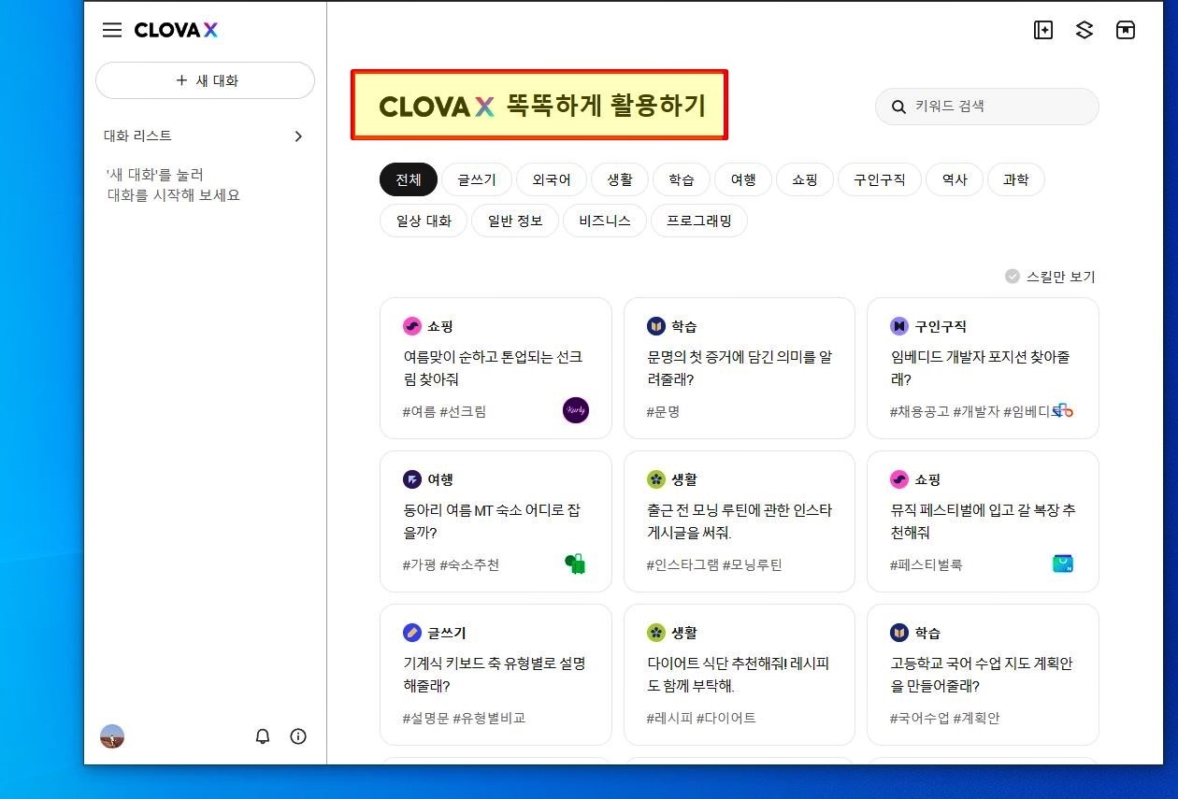Focus the 키워드 검색 input field
Viewport: 1178px width, 799px height.
pos(987,107)
